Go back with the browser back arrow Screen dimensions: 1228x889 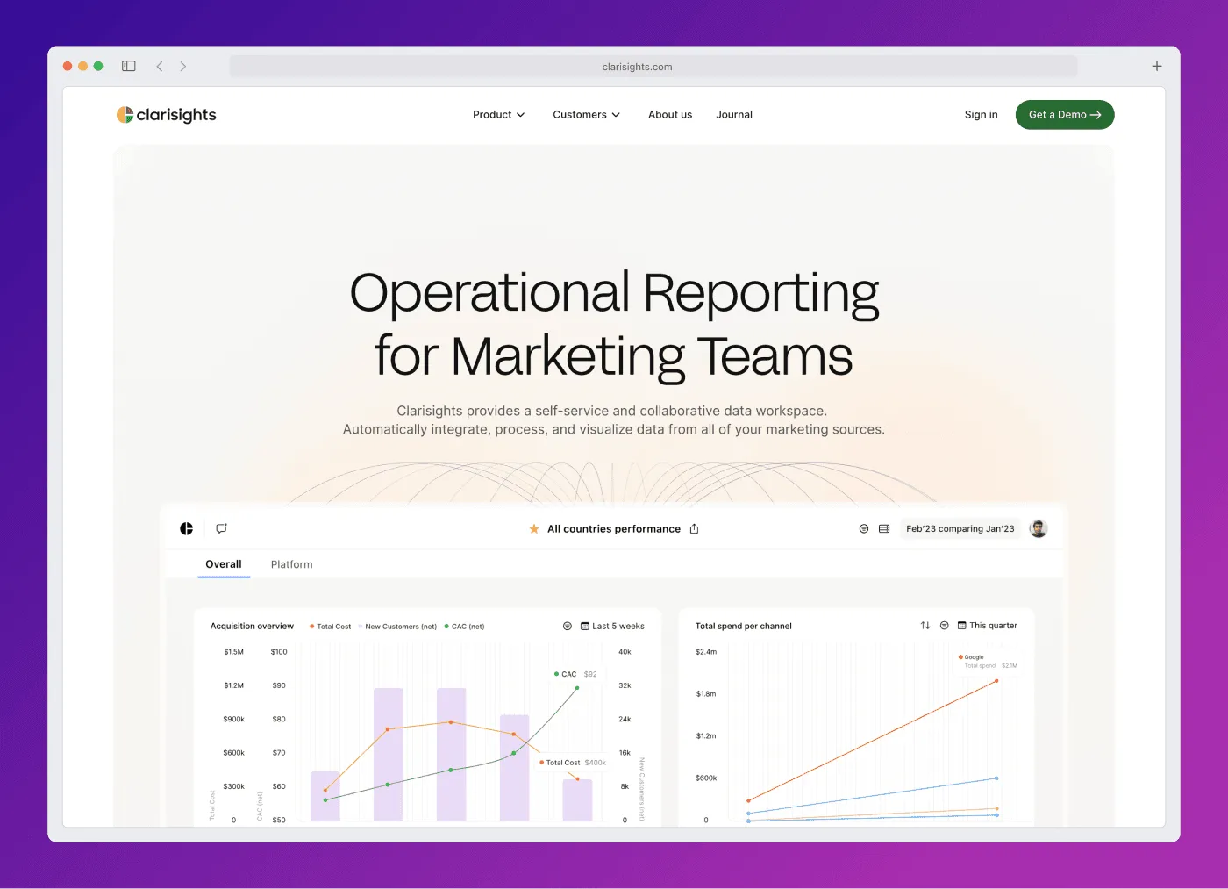(x=160, y=66)
